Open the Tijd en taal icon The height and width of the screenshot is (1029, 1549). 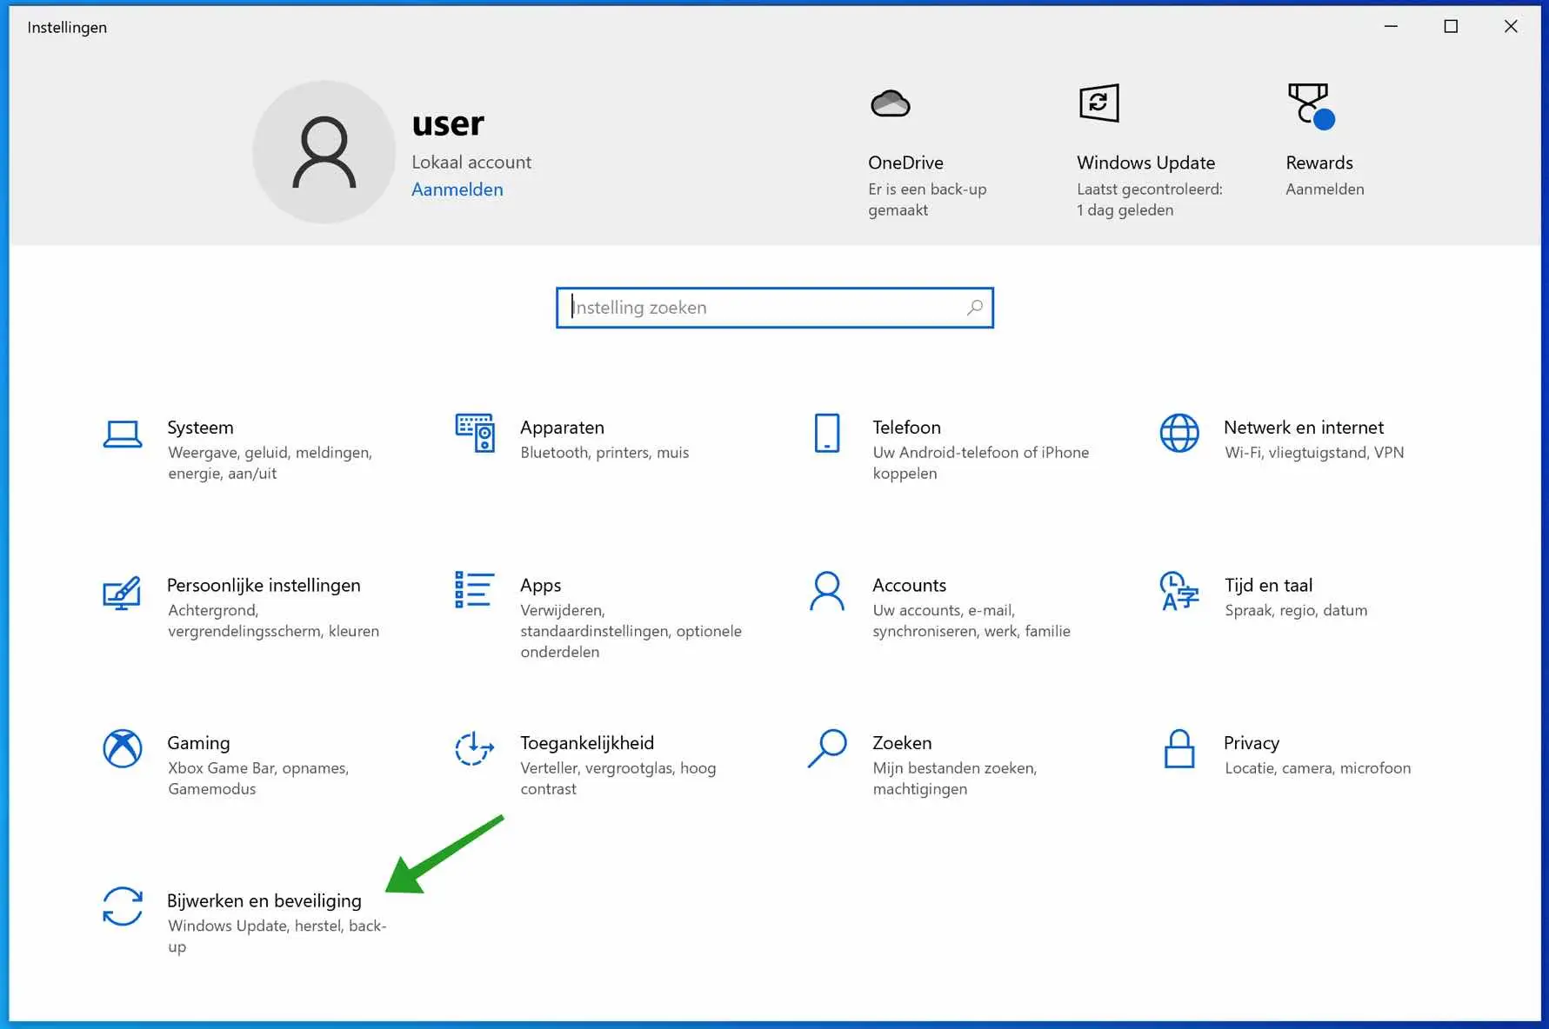[1179, 591]
